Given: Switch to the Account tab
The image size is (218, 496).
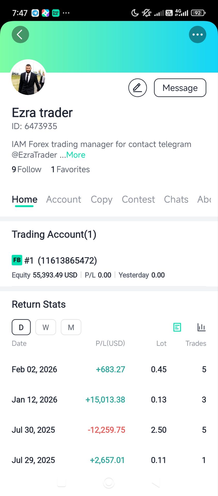Looking at the screenshot, I should 64,199.
